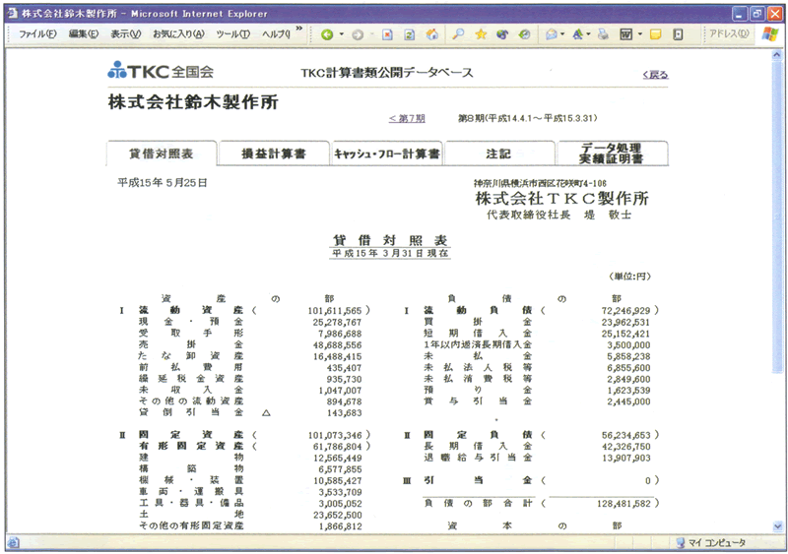
Task: Open Favorites star icon
Action: click(481, 34)
